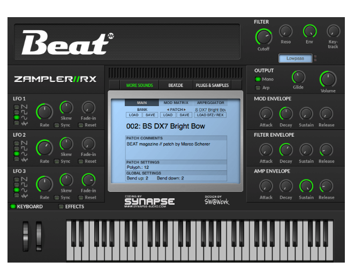347x269 pixels.
Task: Click the LFO 2 Skew knob
Action: click(x=66, y=144)
